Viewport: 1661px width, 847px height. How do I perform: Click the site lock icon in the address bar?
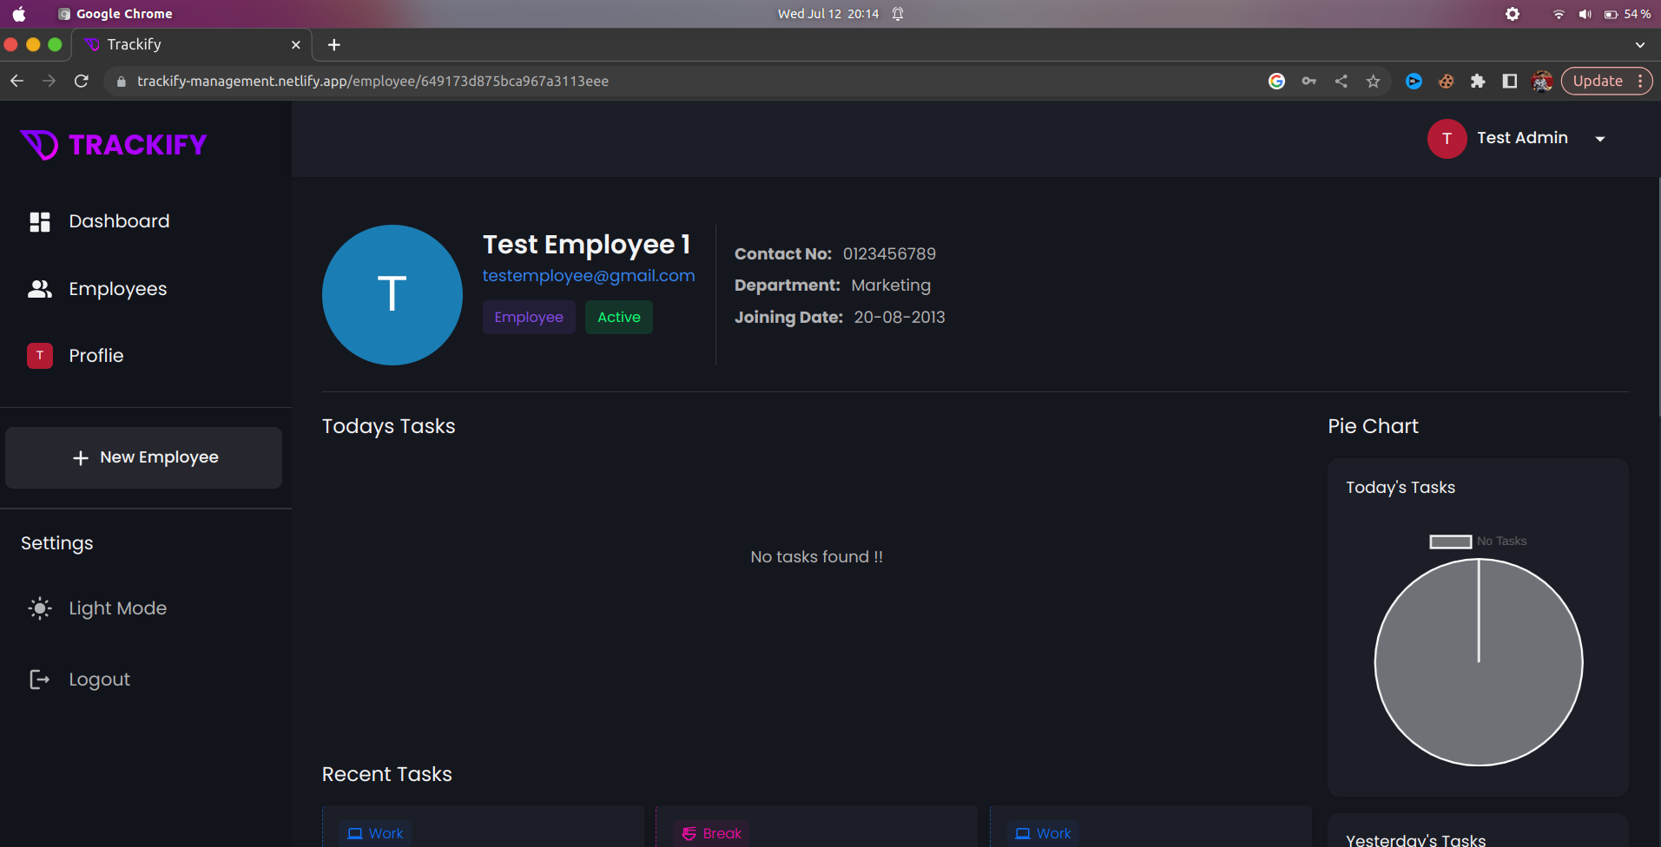(x=121, y=82)
